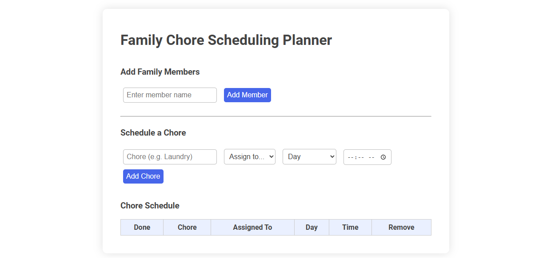Click the Remove column header
Viewport: 551px width, 280px height.
pyautogui.click(x=401, y=227)
